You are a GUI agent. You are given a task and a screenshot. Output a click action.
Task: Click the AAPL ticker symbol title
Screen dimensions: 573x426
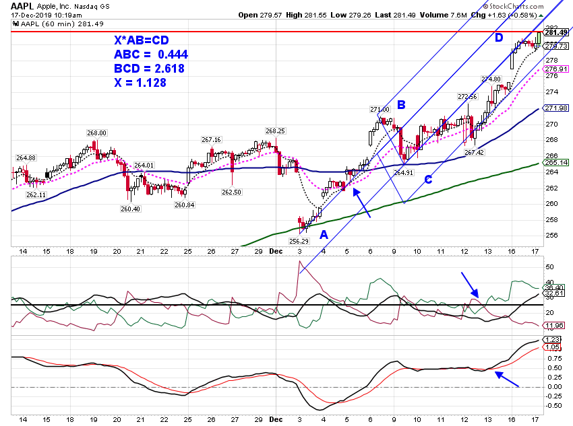pos(23,6)
